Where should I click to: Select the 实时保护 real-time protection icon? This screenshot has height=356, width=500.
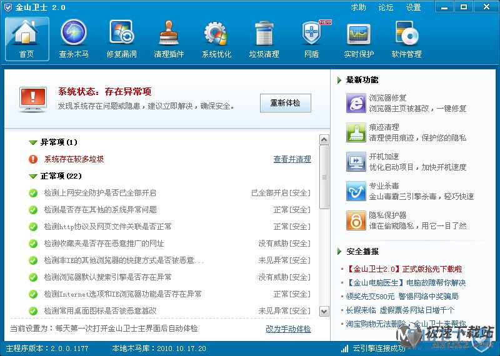pyautogui.click(x=359, y=33)
